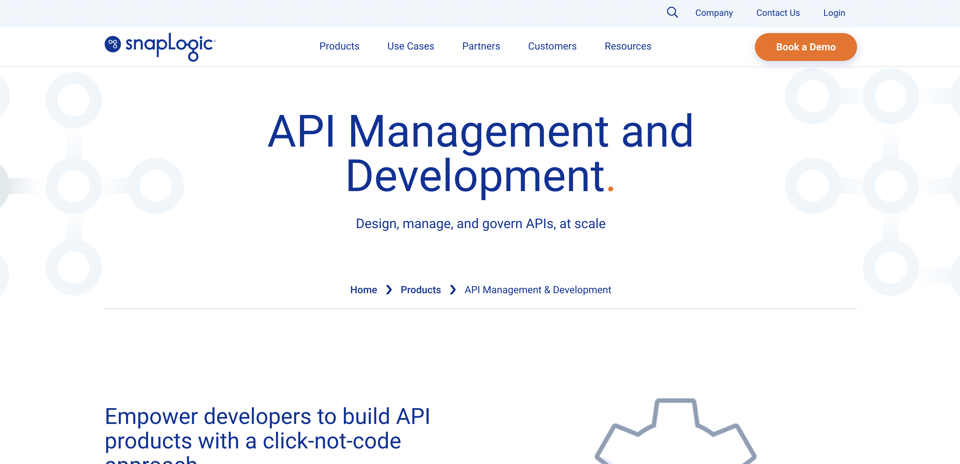Screen dimensions: 960x464
Task: Go to Products in the breadcrumb trail
Action: 420,290
